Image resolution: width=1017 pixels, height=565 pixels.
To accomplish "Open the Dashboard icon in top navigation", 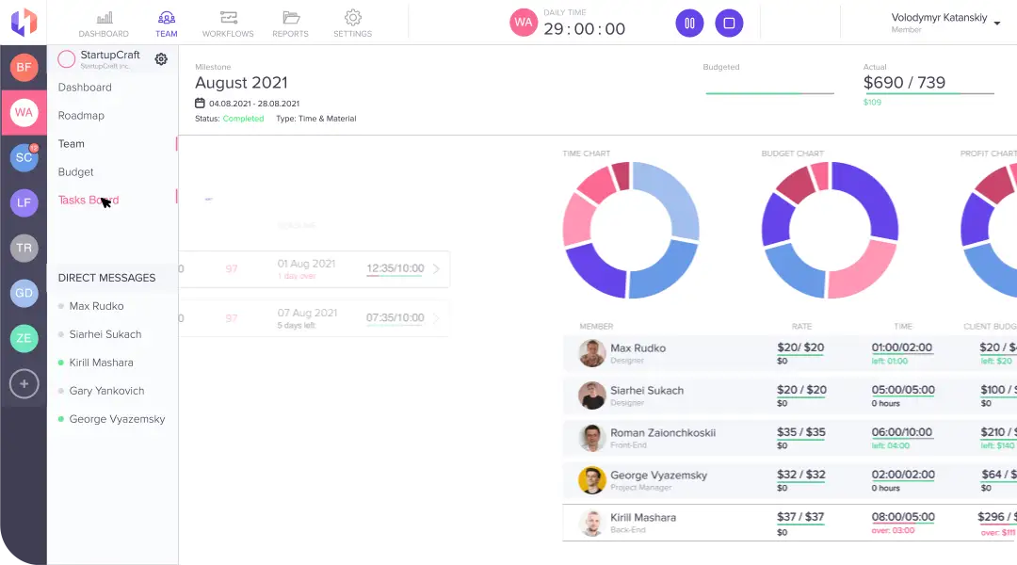I will pyautogui.click(x=104, y=18).
